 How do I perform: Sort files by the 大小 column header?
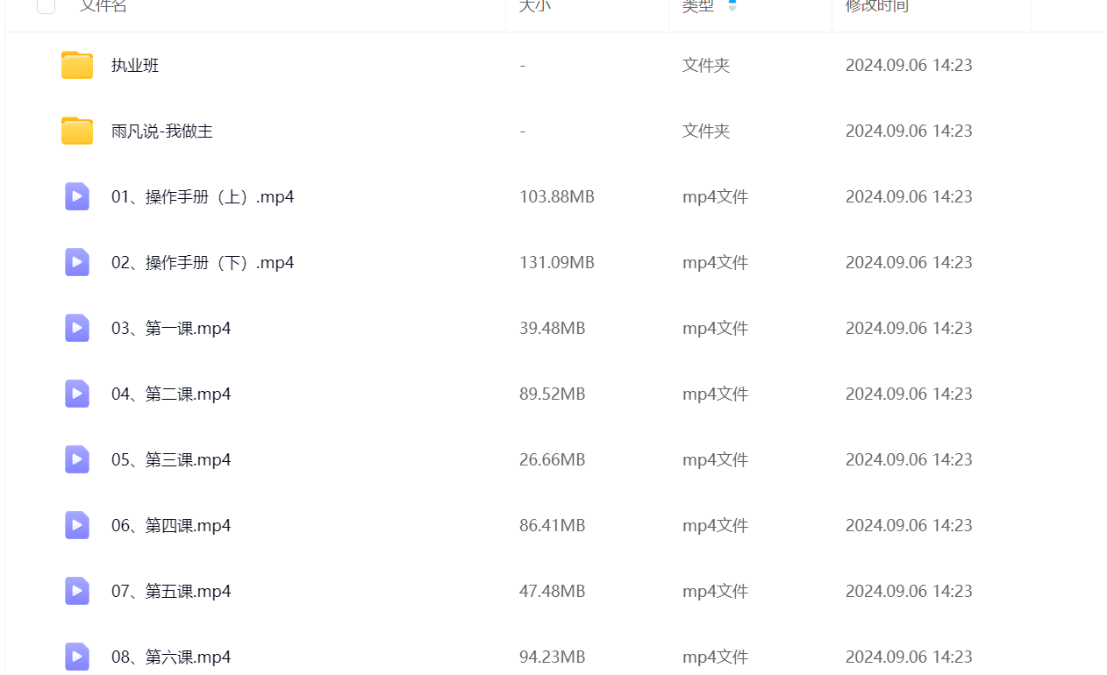pyautogui.click(x=534, y=5)
